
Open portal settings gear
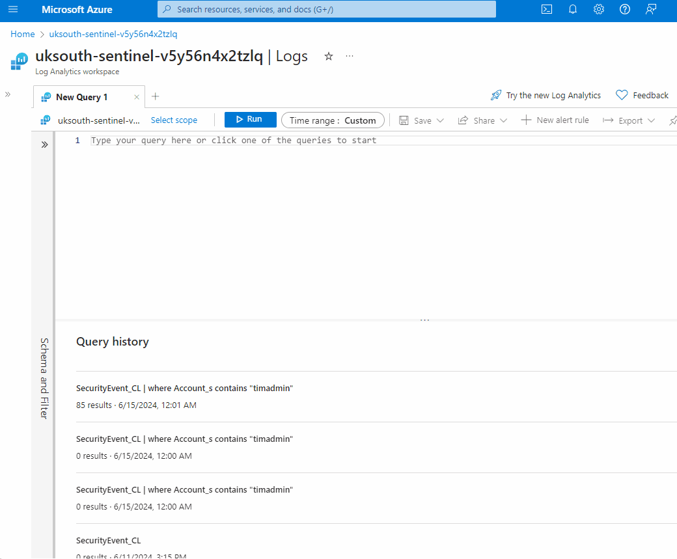(598, 9)
